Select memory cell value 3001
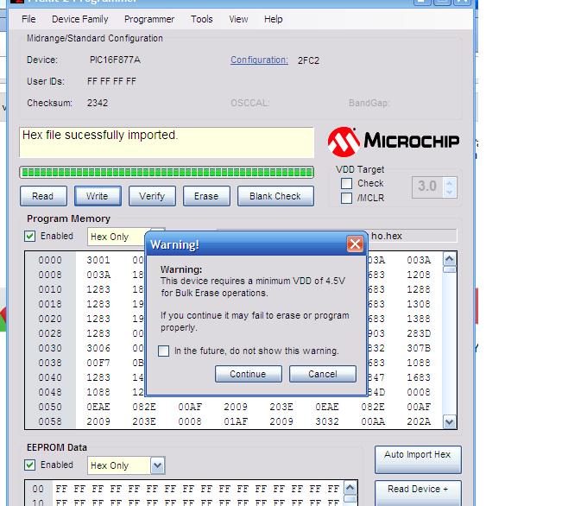 click(98, 260)
